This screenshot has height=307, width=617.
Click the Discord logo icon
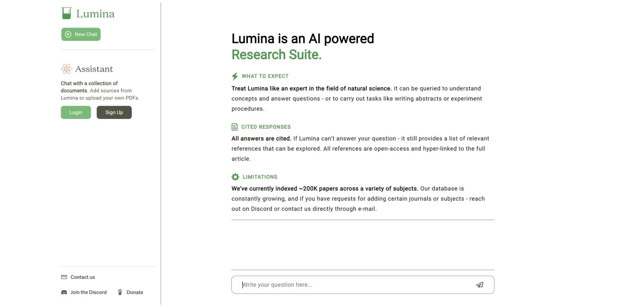[64, 293]
